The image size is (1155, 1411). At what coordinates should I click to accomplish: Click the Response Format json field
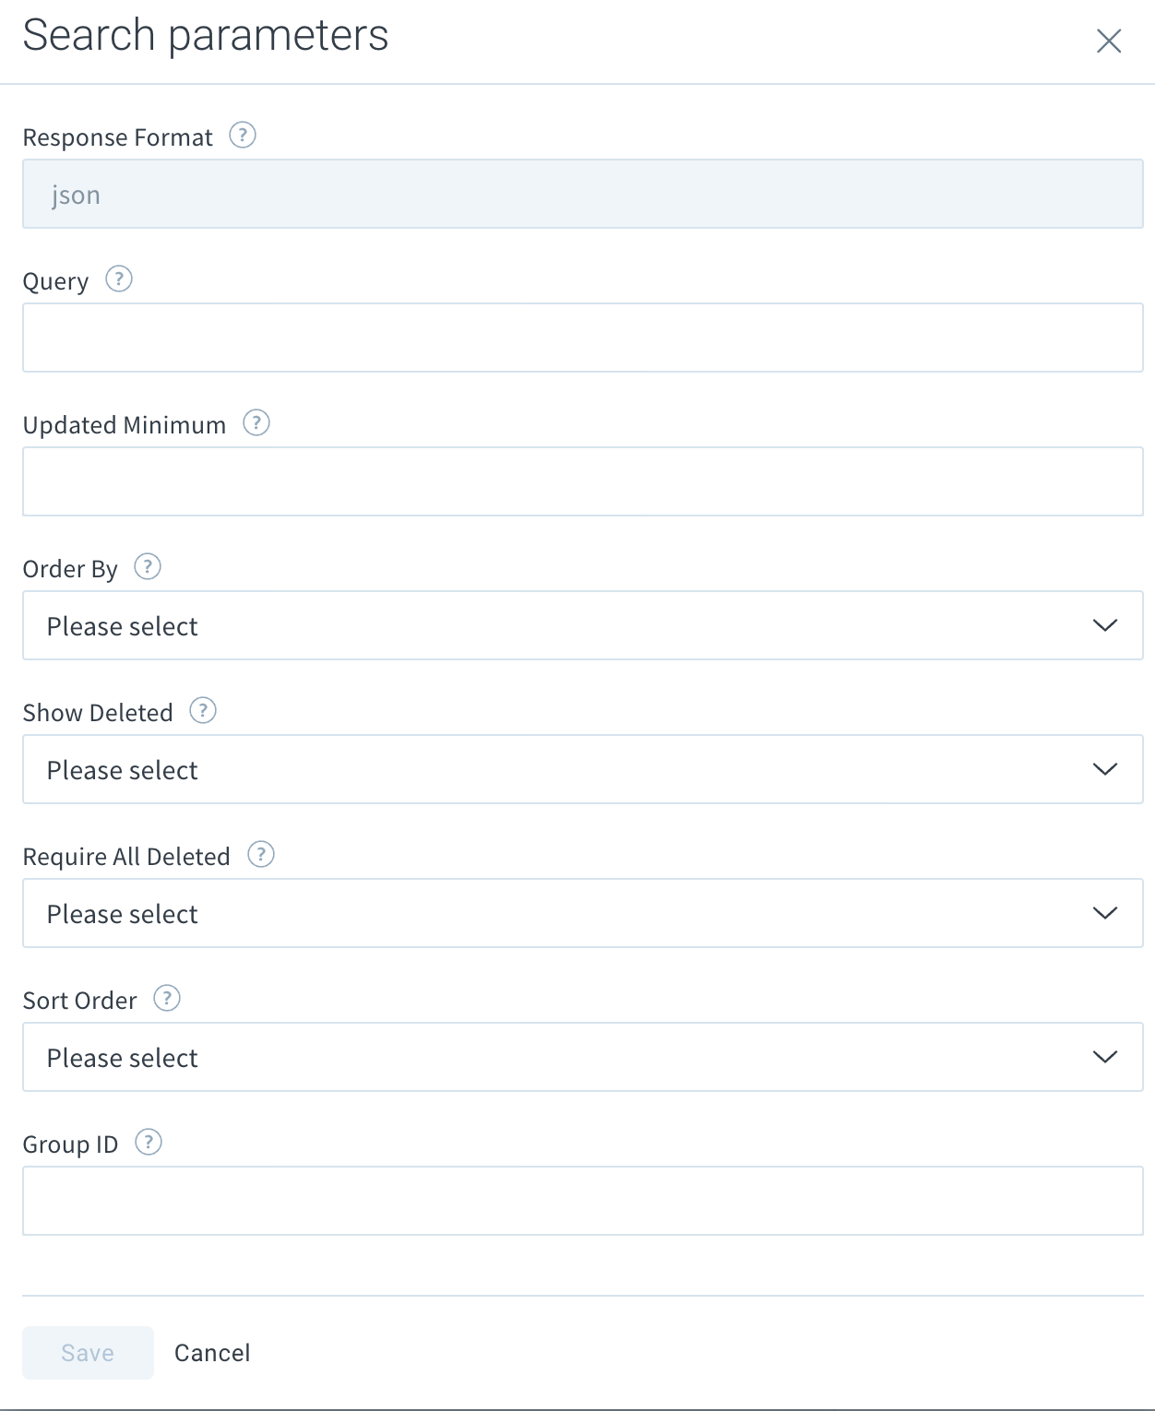click(583, 194)
